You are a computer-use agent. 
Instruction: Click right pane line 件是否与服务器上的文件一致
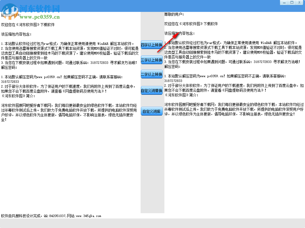pyautogui.click(x=188, y=57)
